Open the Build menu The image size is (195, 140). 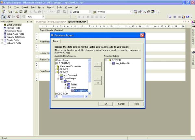point(33,7)
